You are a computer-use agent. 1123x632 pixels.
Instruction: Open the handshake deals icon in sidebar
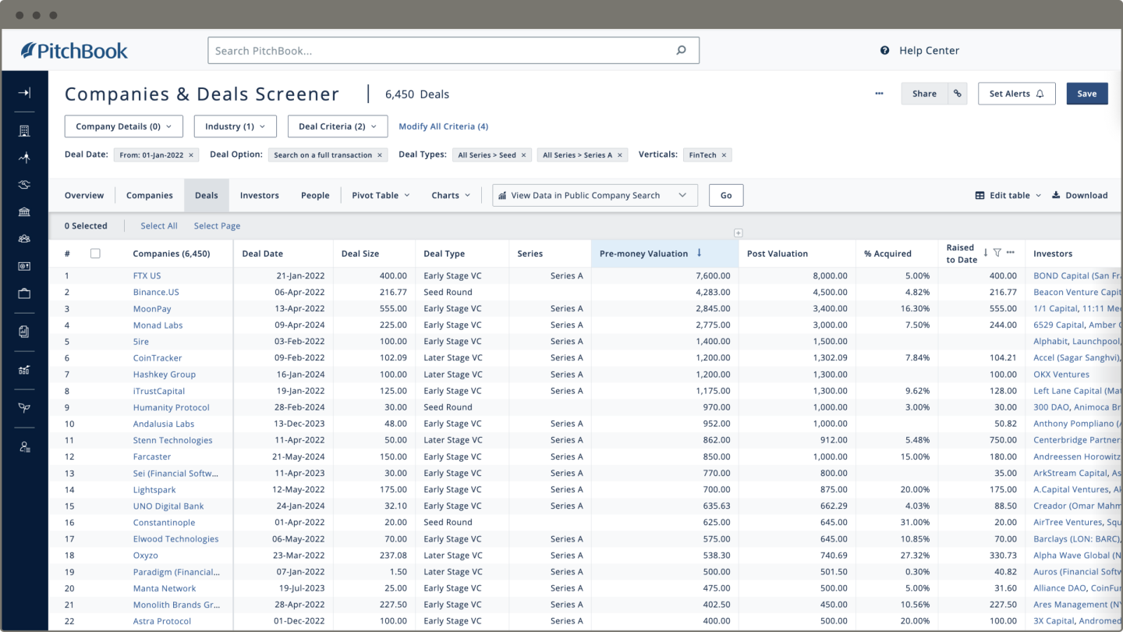click(x=24, y=185)
